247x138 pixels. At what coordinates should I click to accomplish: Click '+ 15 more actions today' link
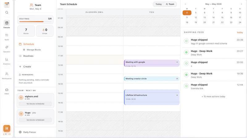pos(213,96)
